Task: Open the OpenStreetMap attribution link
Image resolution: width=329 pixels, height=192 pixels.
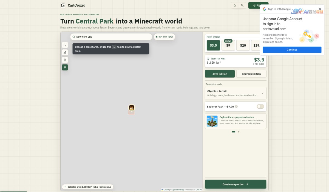Action: coord(178,190)
